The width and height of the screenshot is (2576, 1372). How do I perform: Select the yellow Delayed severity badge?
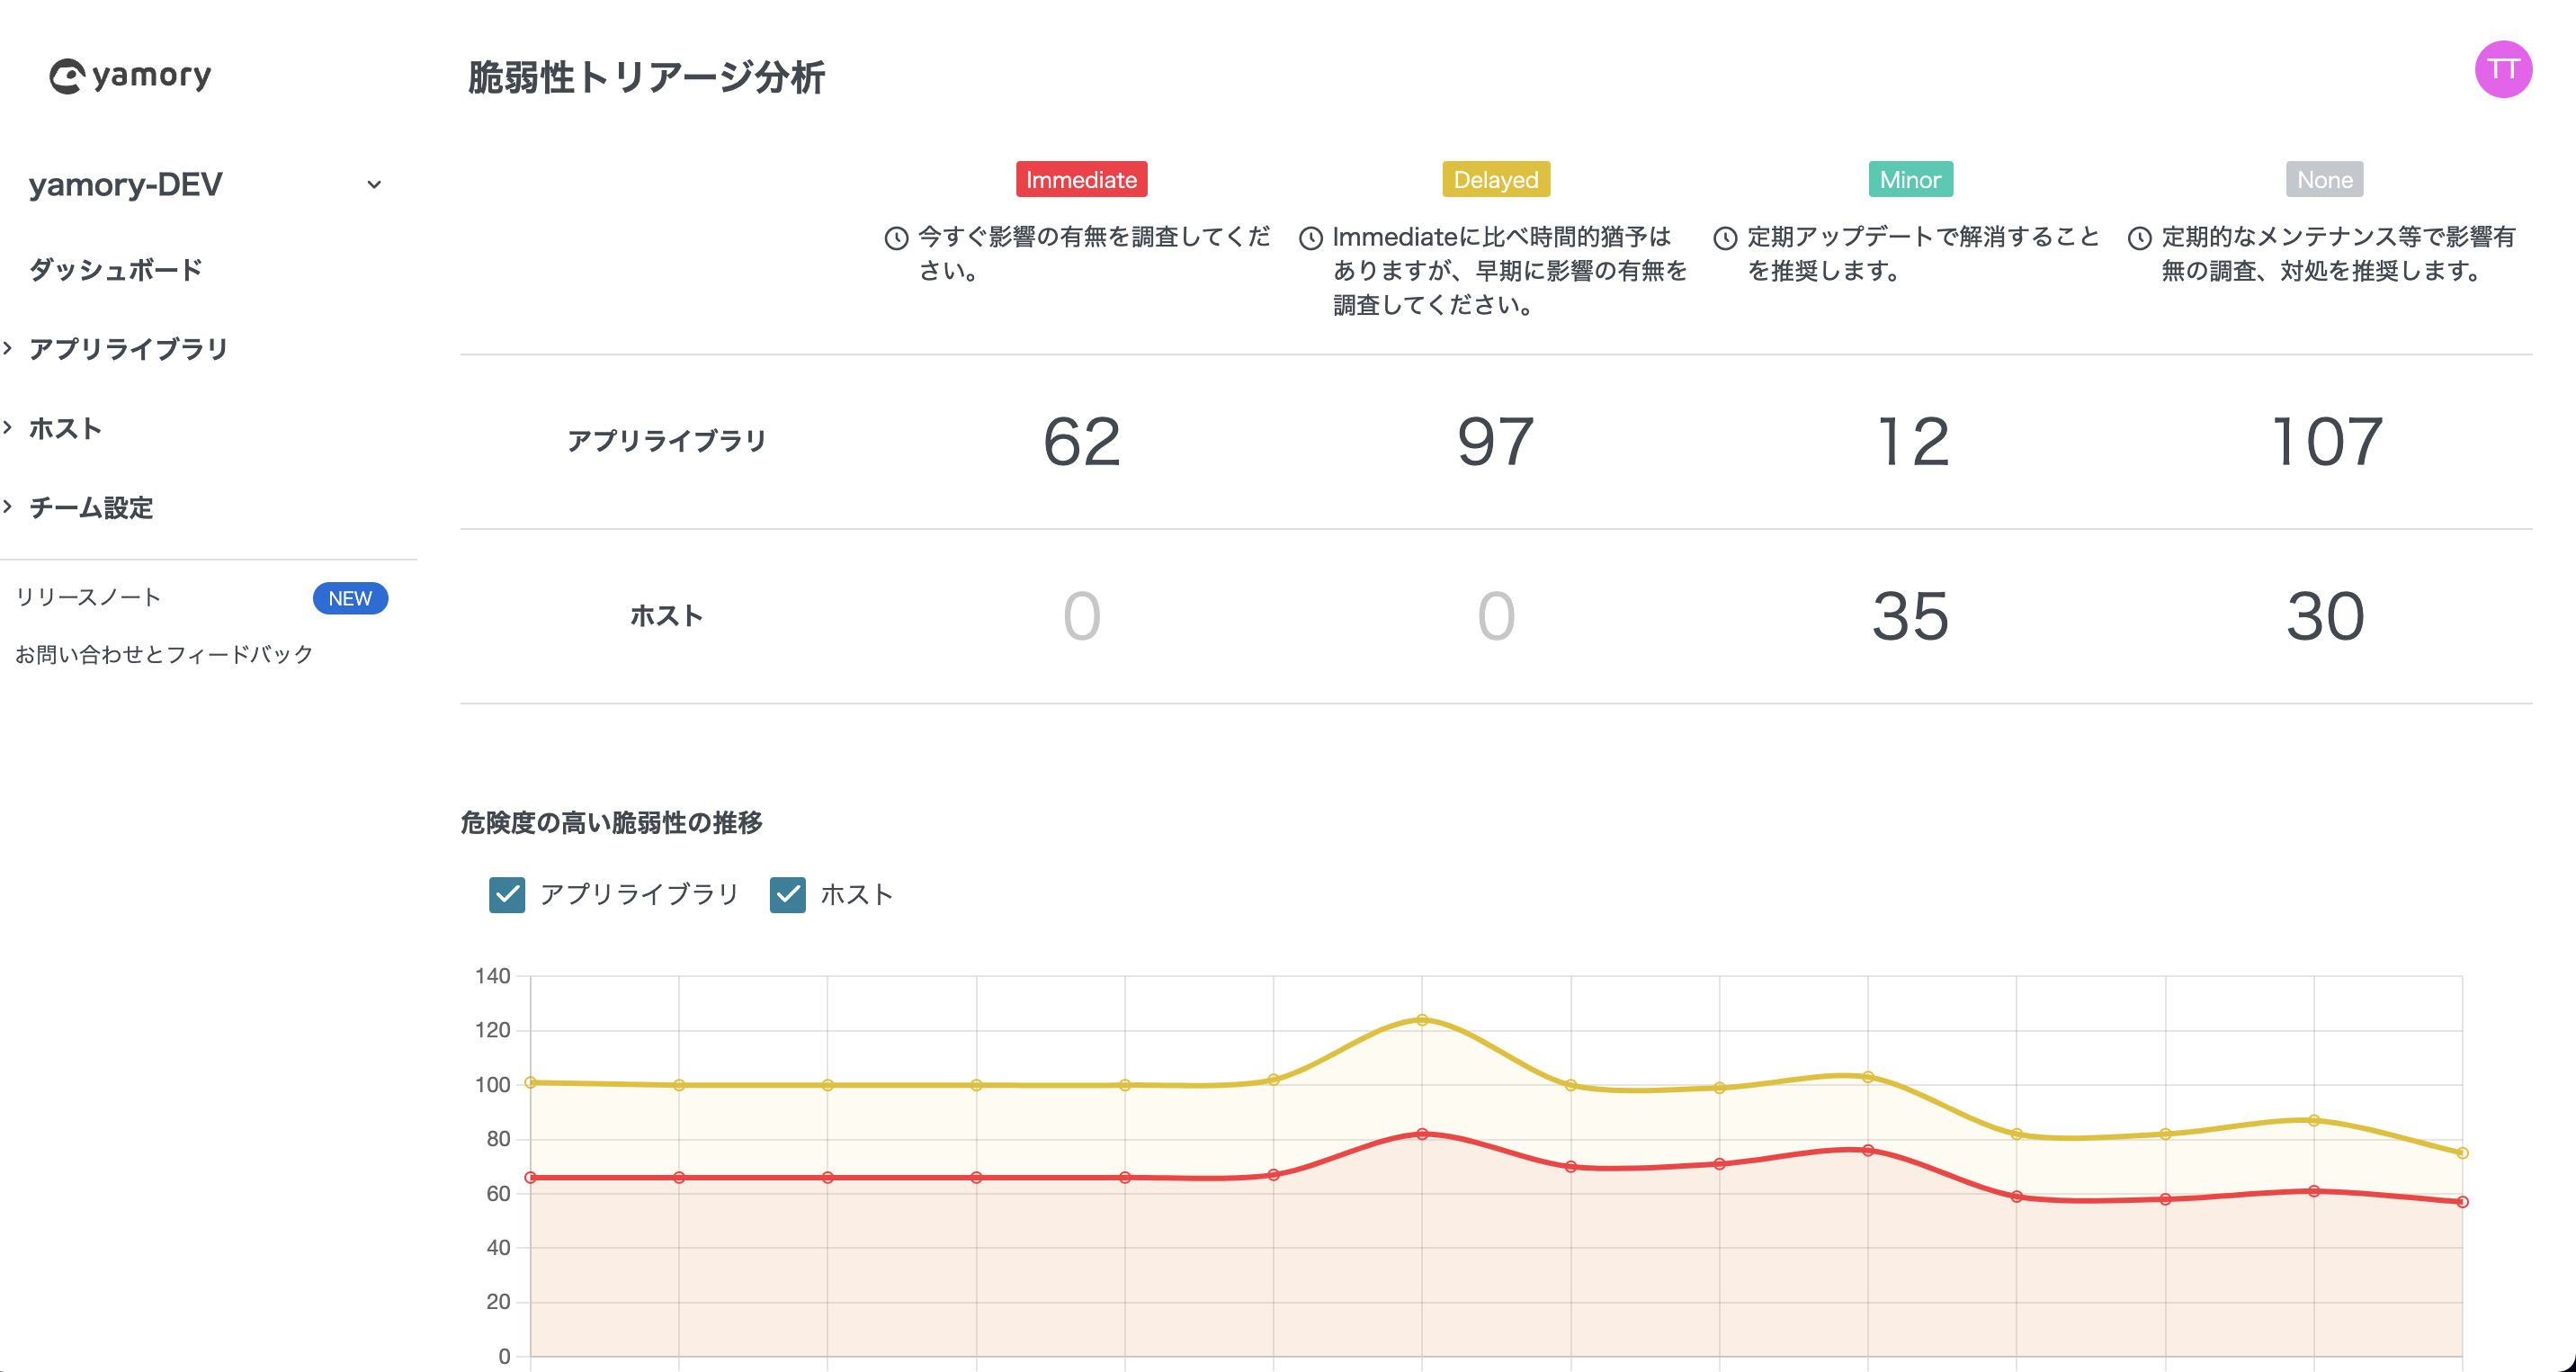[1495, 180]
